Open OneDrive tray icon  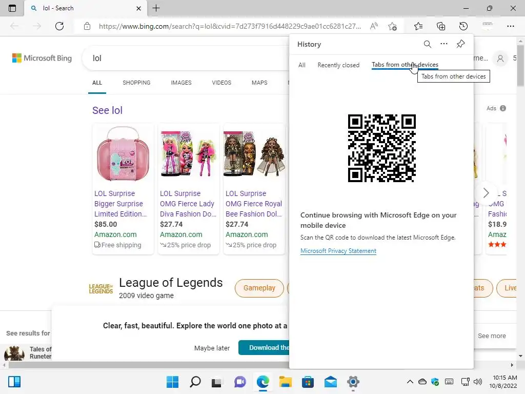click(x=422, y=382)
